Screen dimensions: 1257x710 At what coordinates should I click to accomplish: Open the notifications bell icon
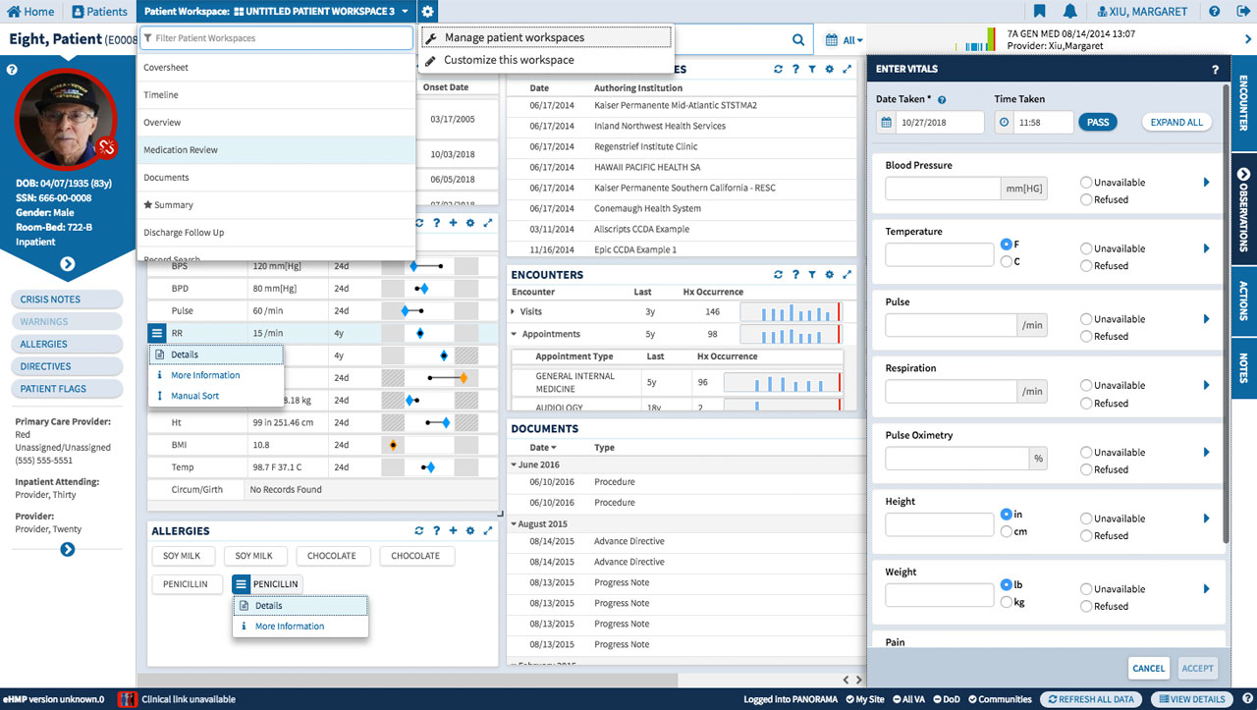pyautogui.click(x=1070, y=12)
